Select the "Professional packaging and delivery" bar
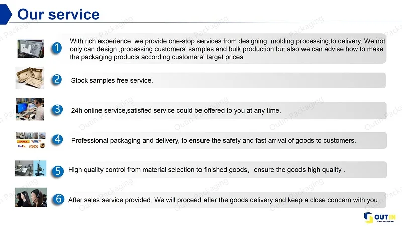 tap(226, 141)
